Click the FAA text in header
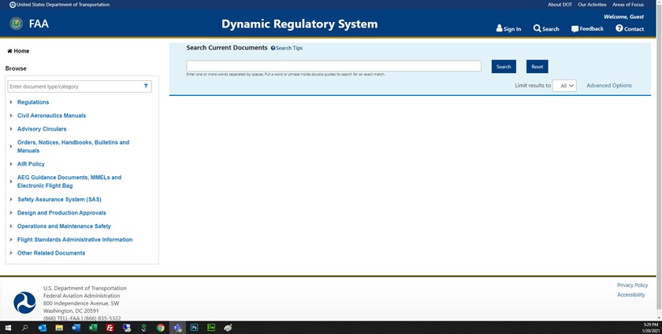The image size is (662, 334). (39, 24)
